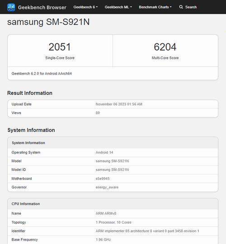Viewport: 226px width, 244px height.
Task: Open the Benchmark Charts dropdown
Action: pos(155,7)
